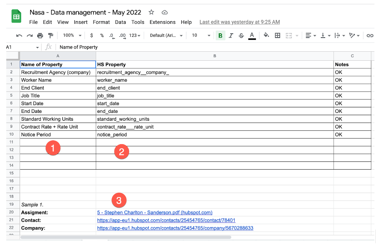Image resolution: width=376 pixels, height=244 pixels.
Task: Click the formula bar input
Action: (x=215, y=47)
